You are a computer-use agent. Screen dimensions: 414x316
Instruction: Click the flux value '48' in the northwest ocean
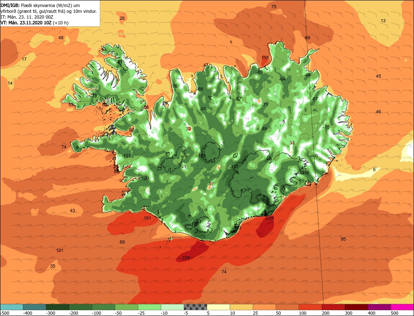61,38
